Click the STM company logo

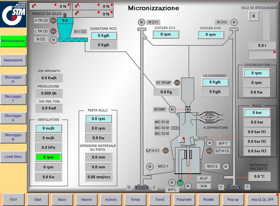13,14
